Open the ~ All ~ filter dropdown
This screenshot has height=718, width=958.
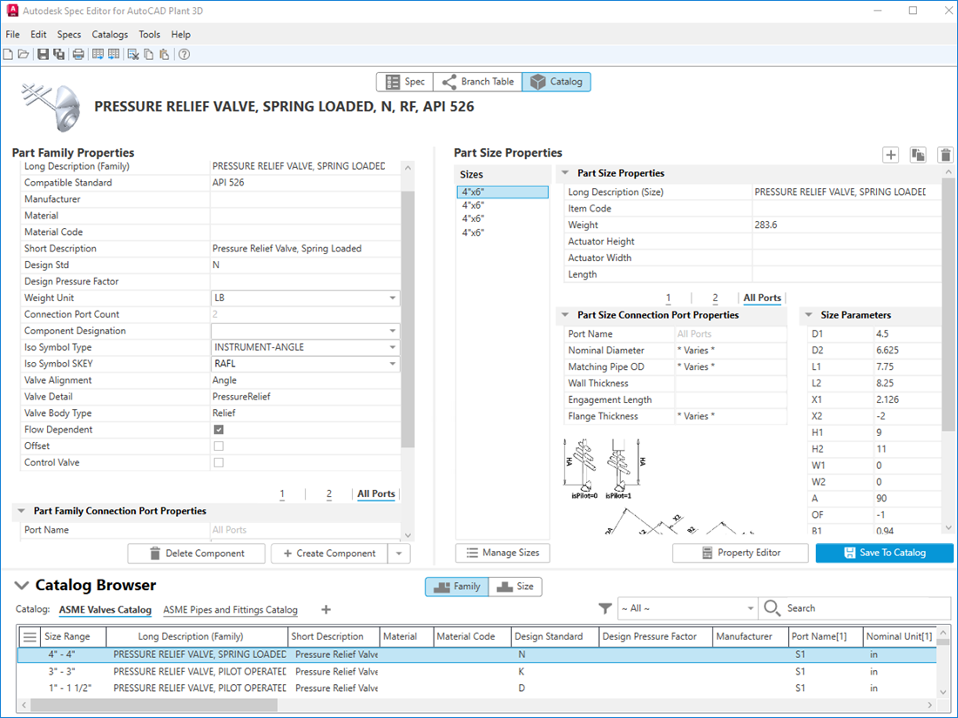750,608
